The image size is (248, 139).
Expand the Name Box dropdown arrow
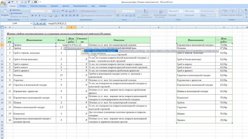pyautogui.click(x=31, y=24)
